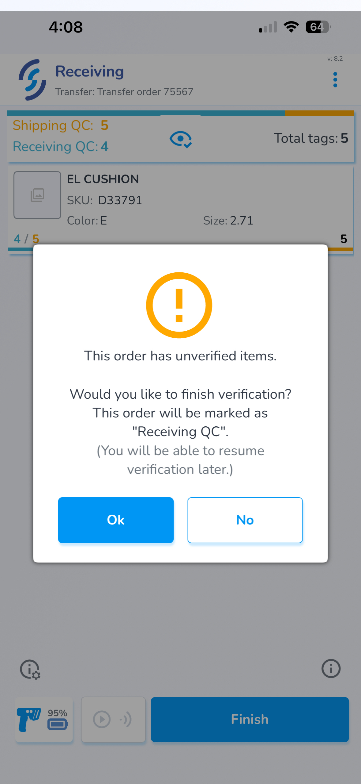The image size is (361, 784).
Task: Tap the app logo in header
Action: click(x=32, y=80)
